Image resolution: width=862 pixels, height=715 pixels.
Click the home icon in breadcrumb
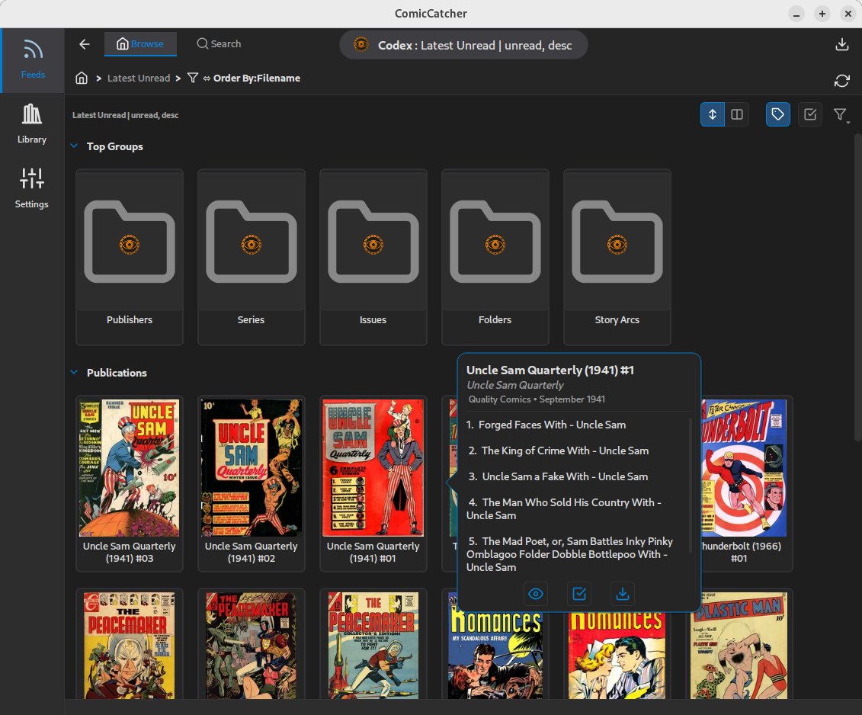(82, 78)
